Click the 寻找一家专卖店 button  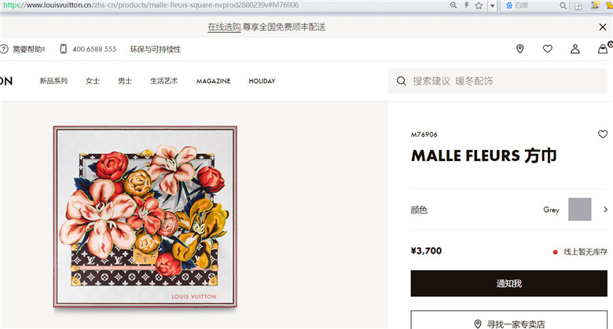[508, 320]
